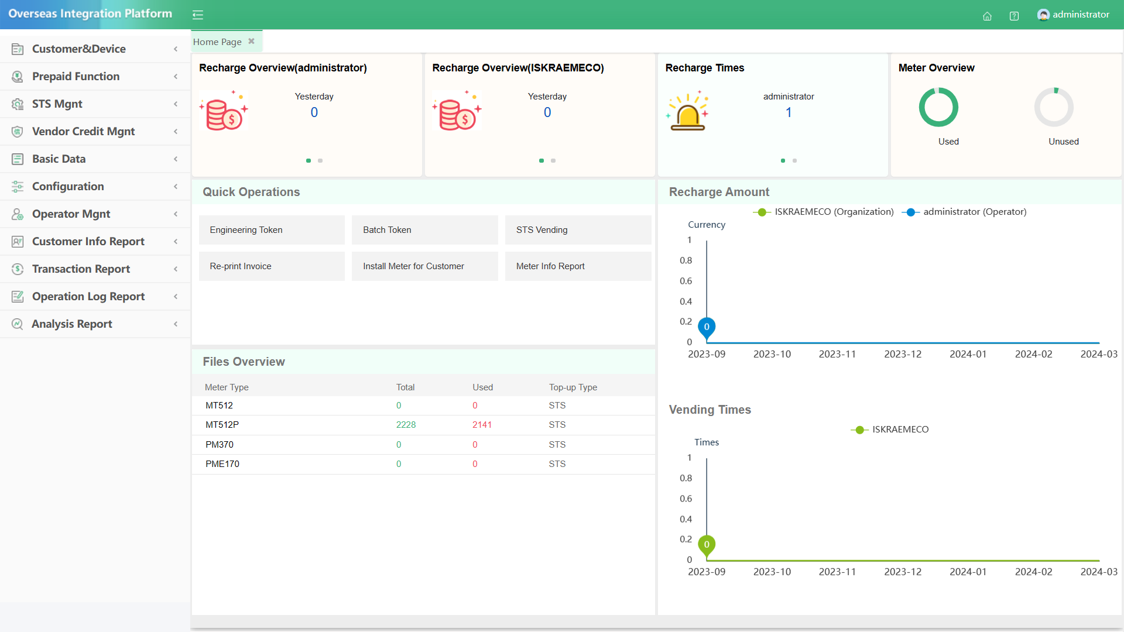Viewport: 1124px width, 632px height.
Task: Click the STS Vending quick operation
Action: [578, 230]
